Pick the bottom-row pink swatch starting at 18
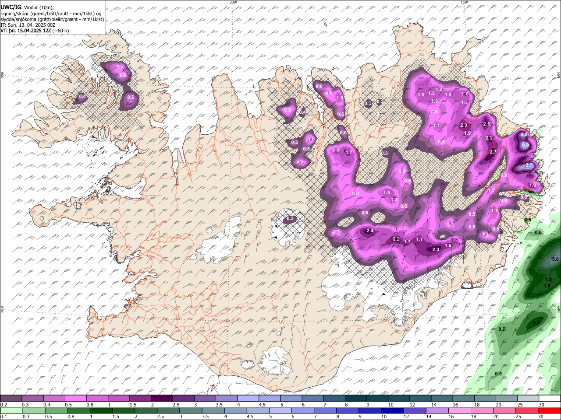Viewport: 561px width, 420px height. point(482,410)
